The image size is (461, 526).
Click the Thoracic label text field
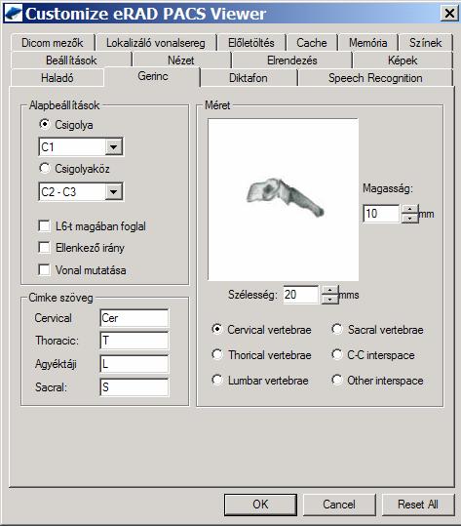134,341
